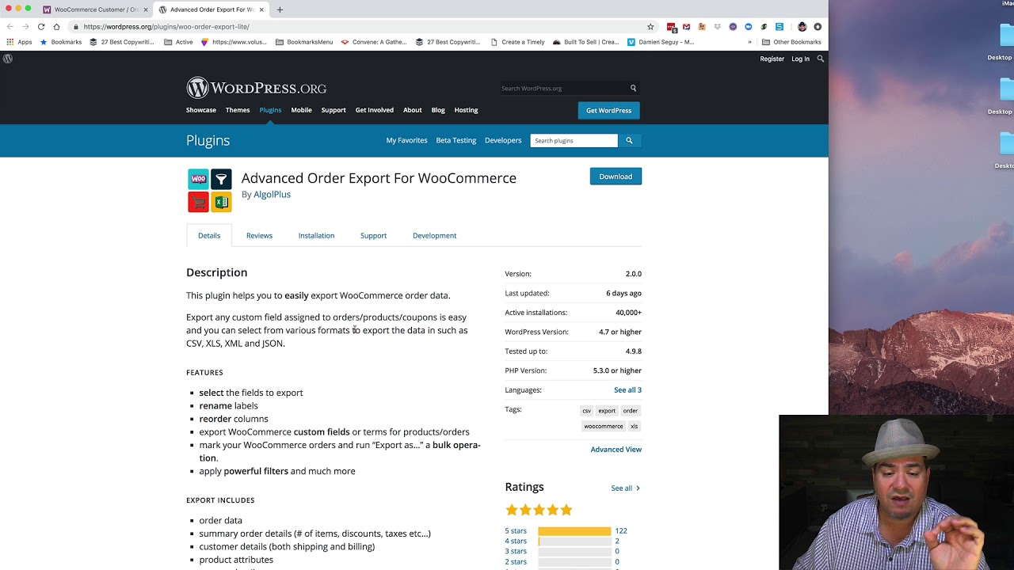Click the Download plugin button

(x=616, y=177)
